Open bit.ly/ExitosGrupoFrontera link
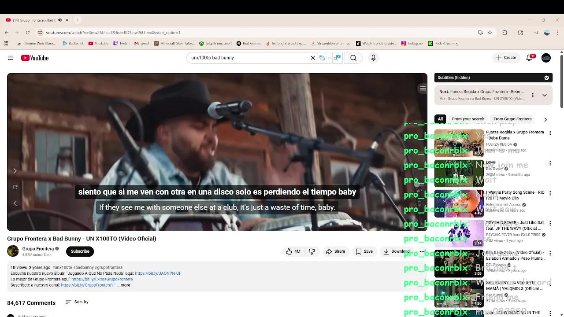Viewport: 564px width, 317px height. (102, 279)
